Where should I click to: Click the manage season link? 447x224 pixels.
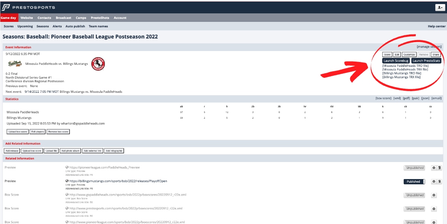coord(429,47)
